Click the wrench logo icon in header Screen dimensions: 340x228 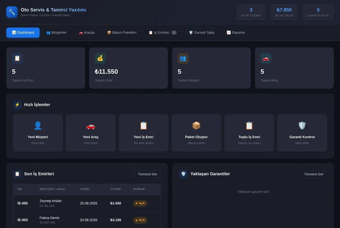[x=12, y=12]
